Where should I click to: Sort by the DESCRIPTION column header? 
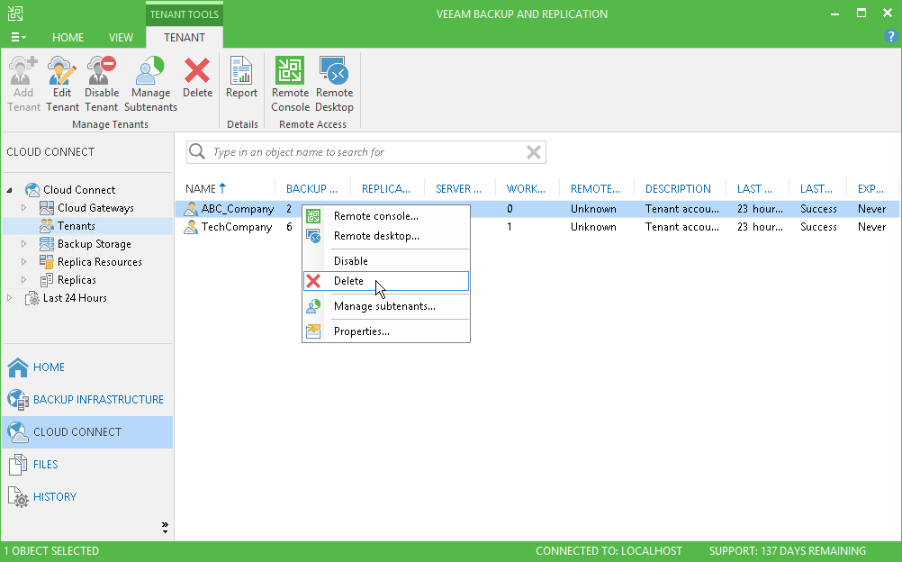(x=678, y=188)
